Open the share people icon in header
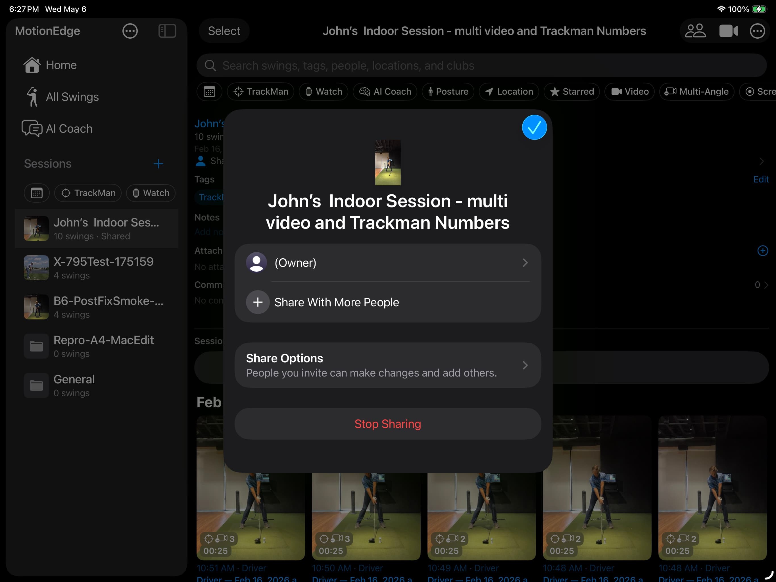Viewport: 776px width, 582px height. point(695,31)
